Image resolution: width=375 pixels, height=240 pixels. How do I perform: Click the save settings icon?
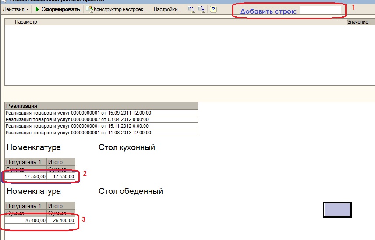click(201, 9)
